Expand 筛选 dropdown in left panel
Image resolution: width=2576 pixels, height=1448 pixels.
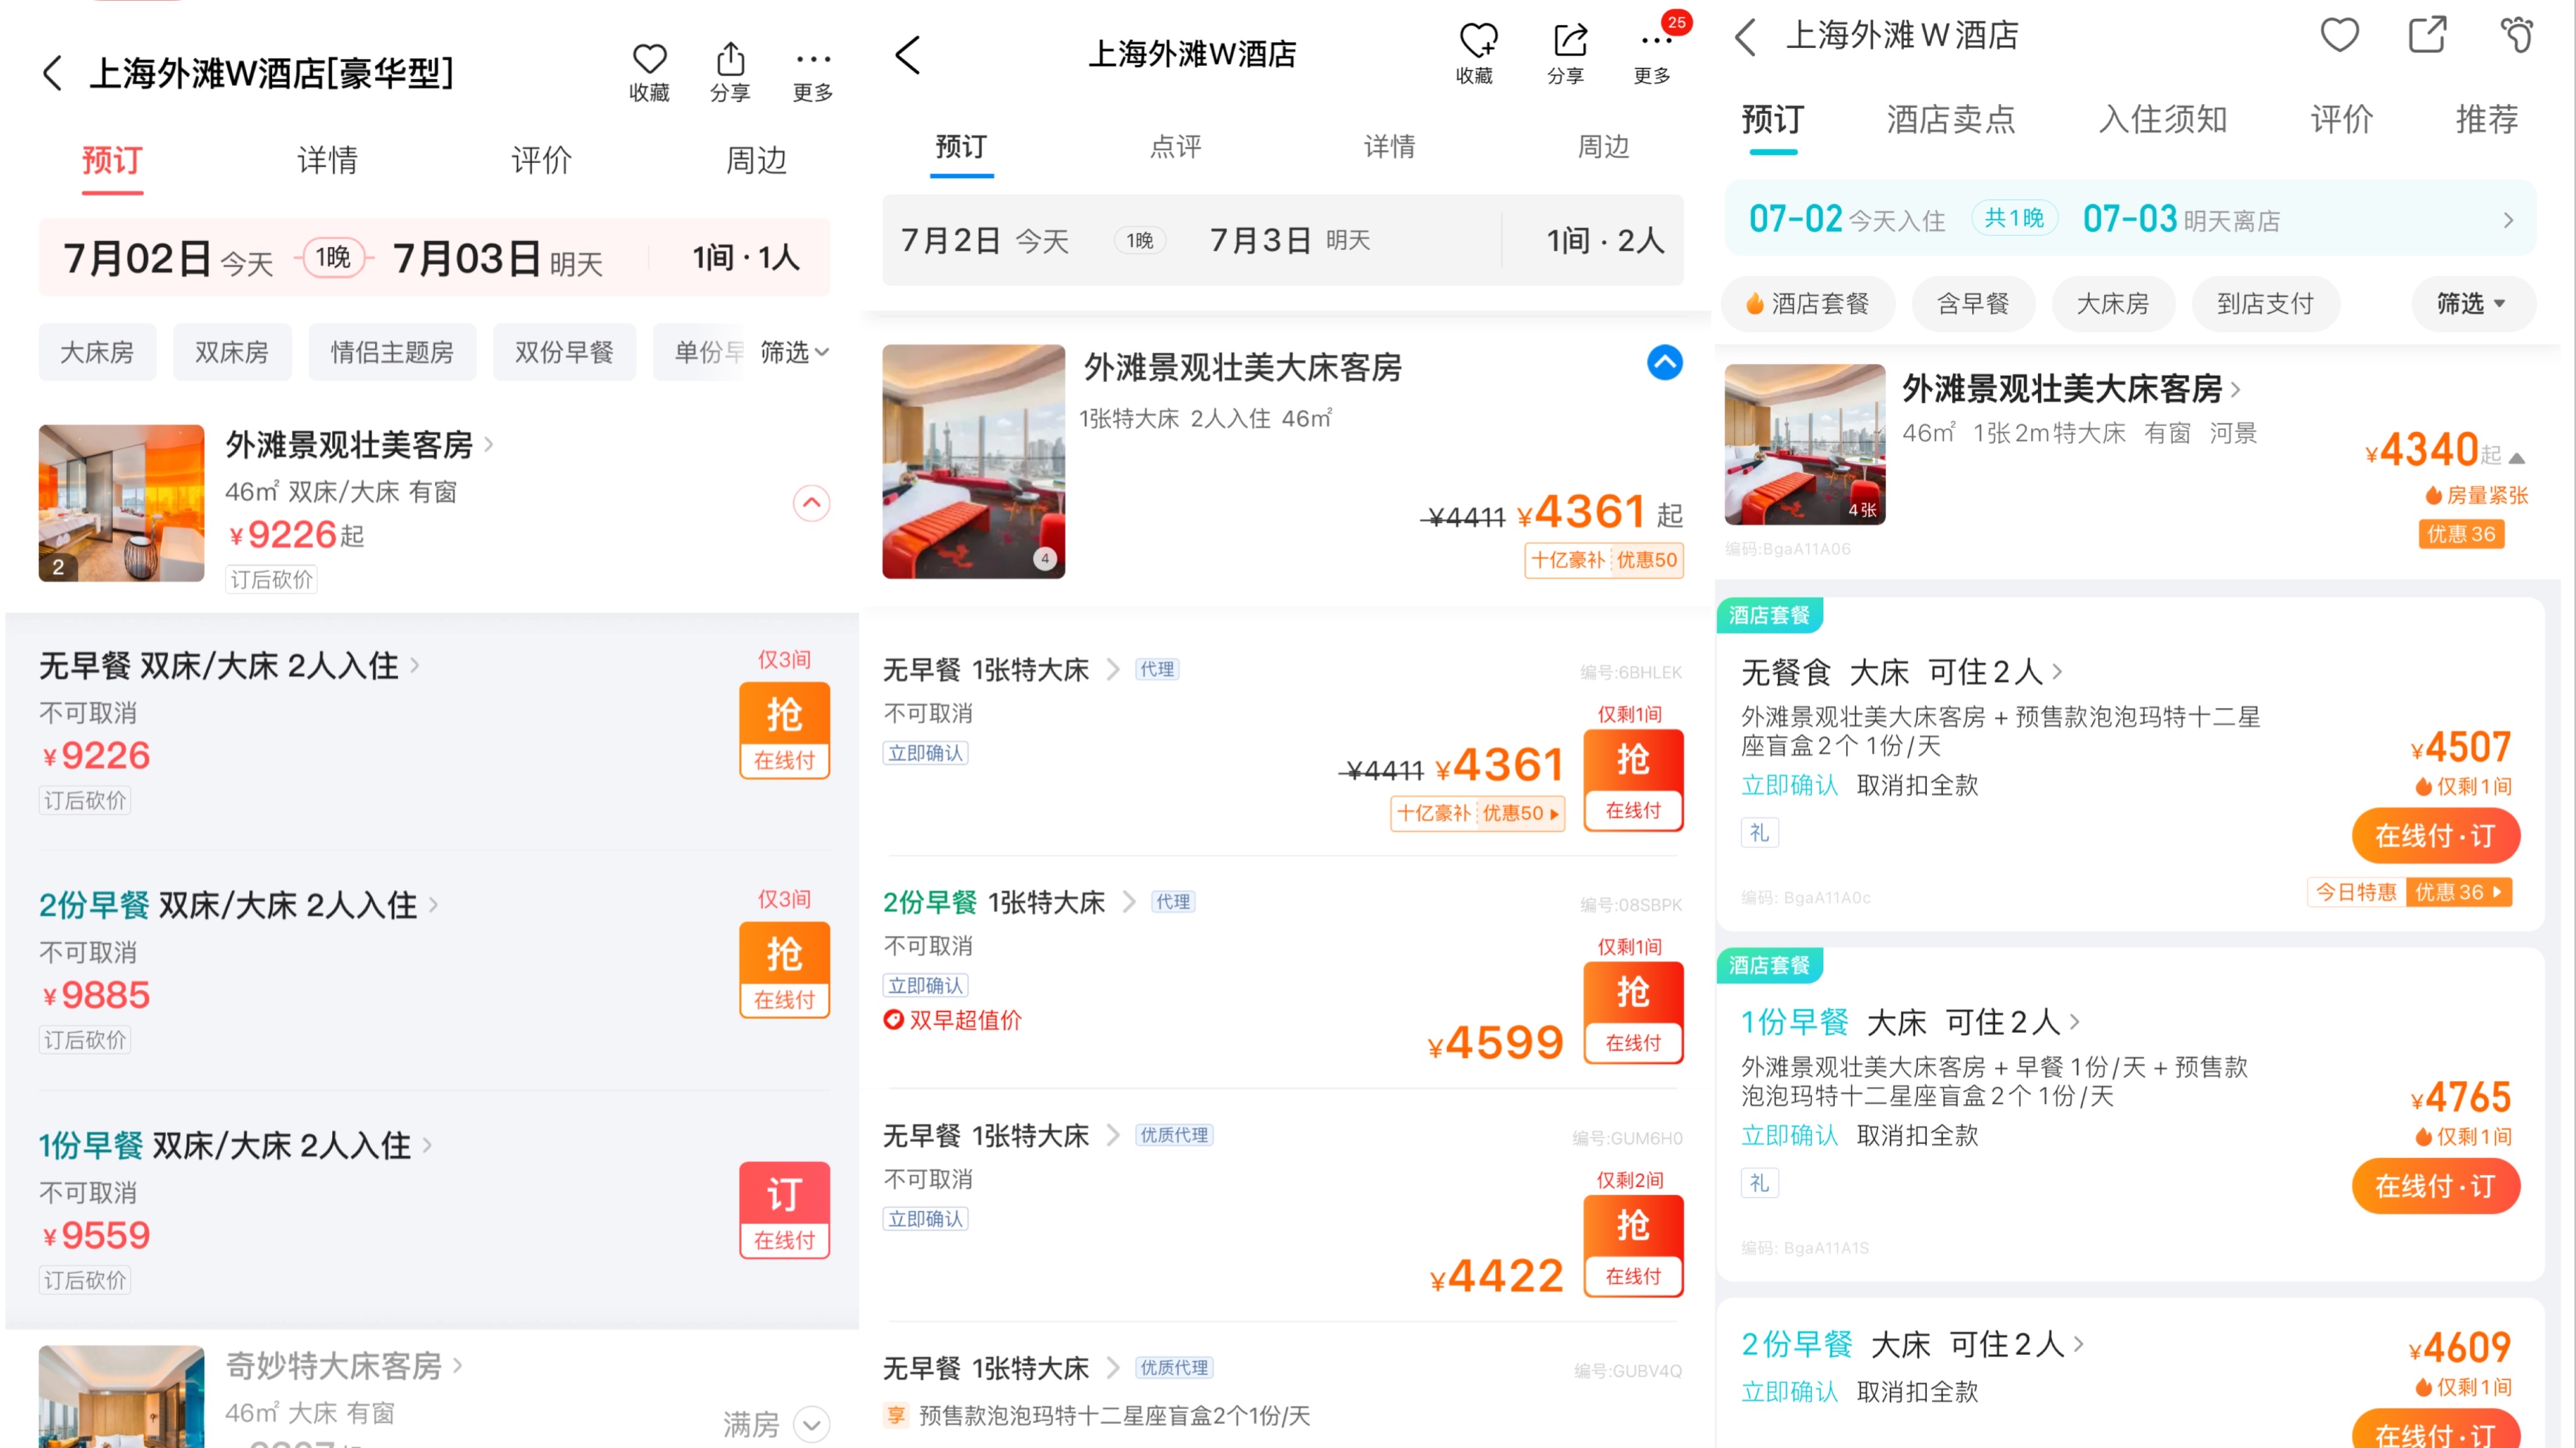click(x=794, y=350)
